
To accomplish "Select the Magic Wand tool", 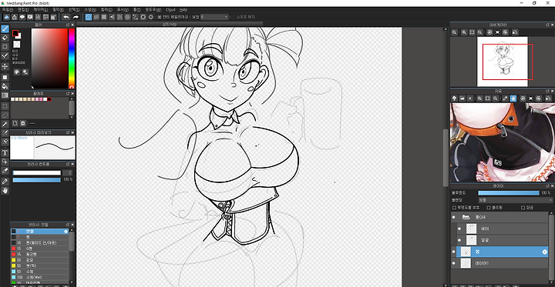I will [x=5, y=124].
